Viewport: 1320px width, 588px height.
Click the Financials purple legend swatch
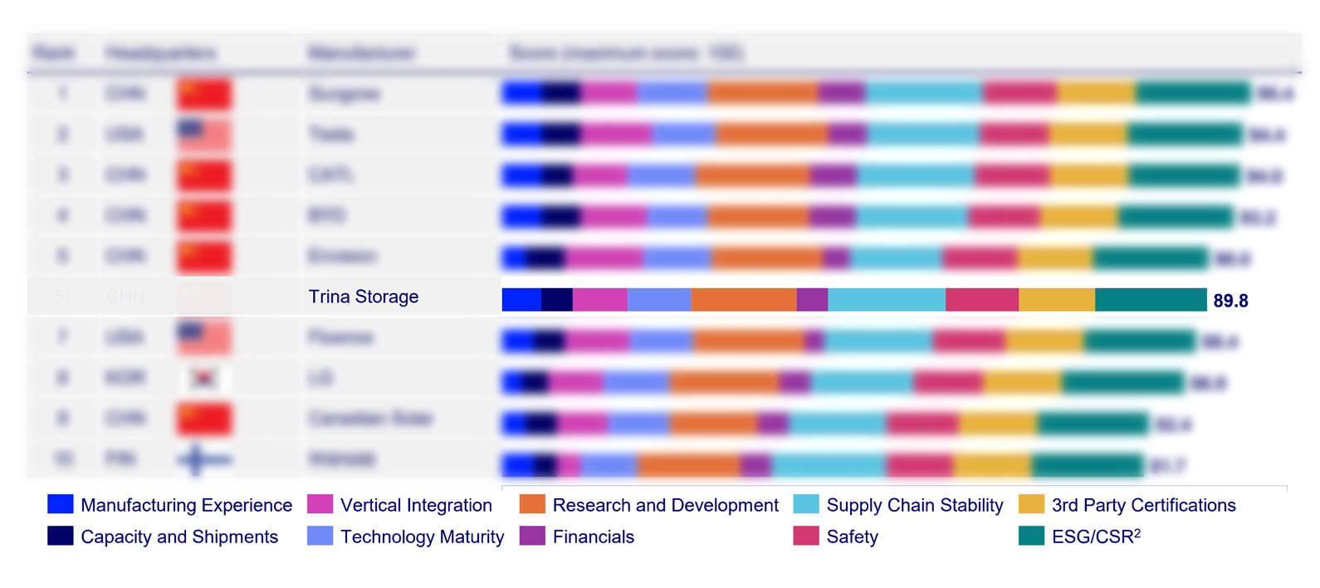532,536
